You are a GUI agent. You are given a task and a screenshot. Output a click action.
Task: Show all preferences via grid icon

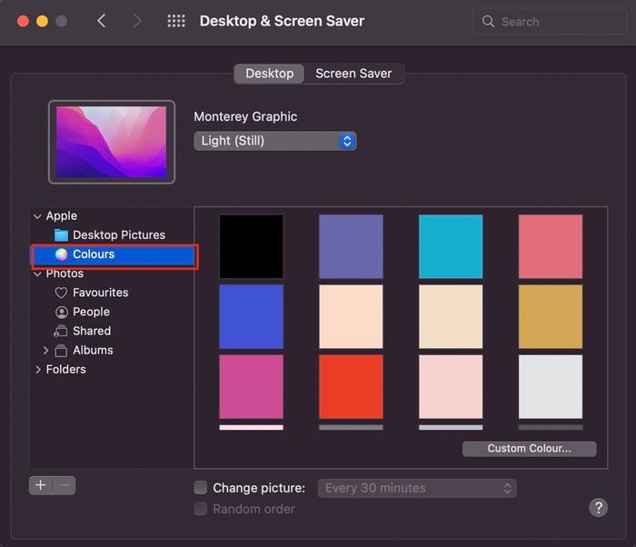[x=176, y=21]
